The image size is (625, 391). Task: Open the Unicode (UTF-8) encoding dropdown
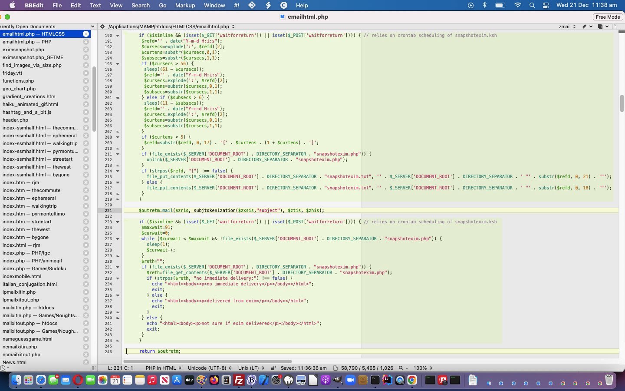tap(210, 368)
